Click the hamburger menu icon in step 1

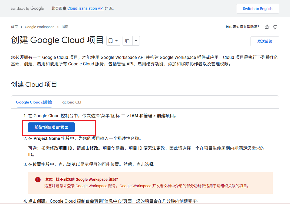pos(123,116)
